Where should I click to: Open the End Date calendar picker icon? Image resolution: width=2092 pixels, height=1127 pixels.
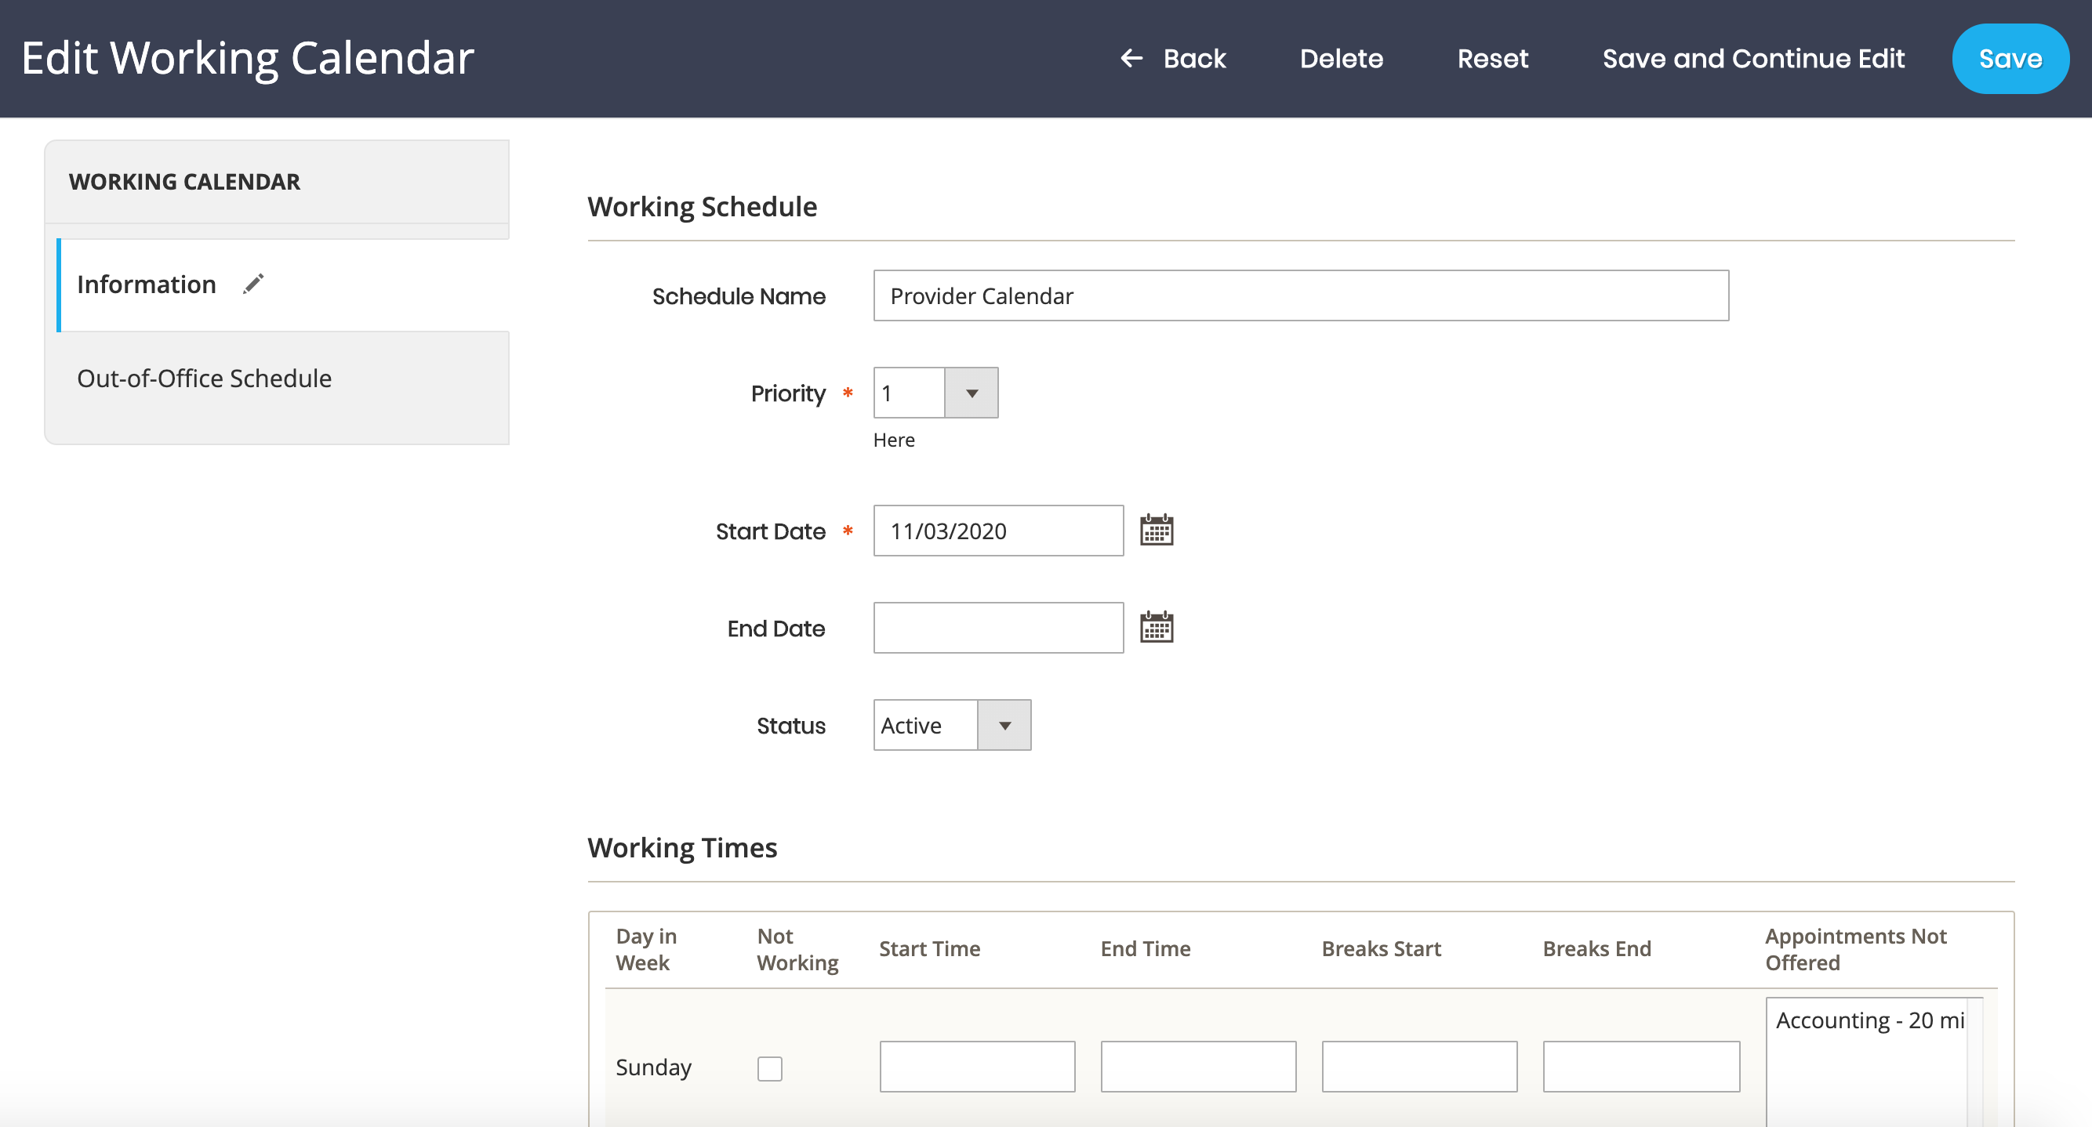(1157, 628)
